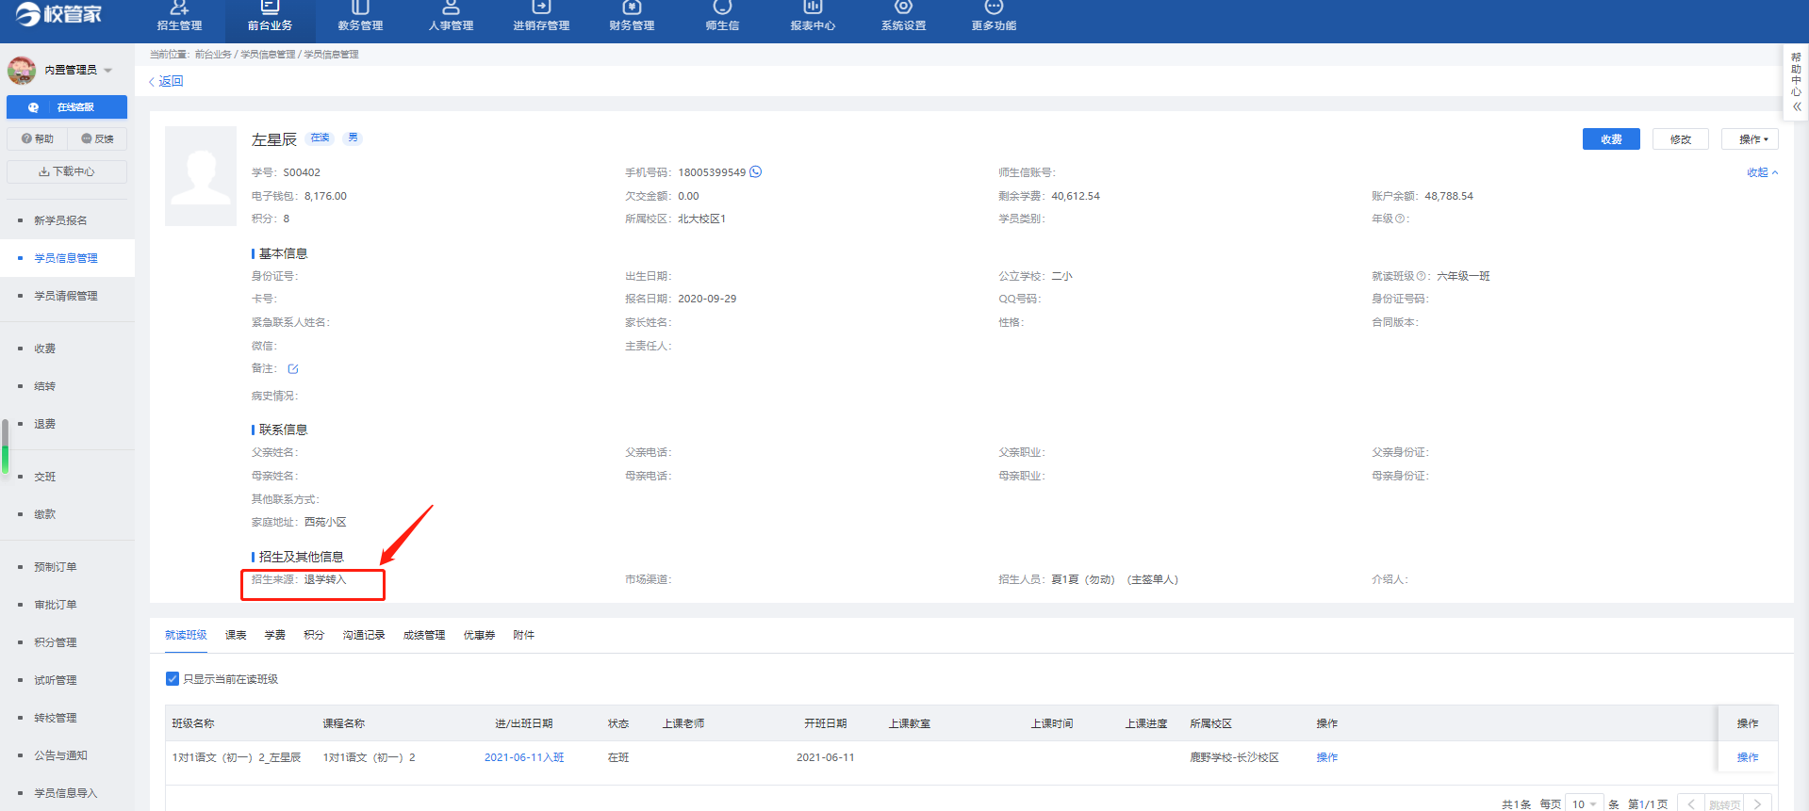
Task: Collapse student details with 收起
Action: (1762, 172)
